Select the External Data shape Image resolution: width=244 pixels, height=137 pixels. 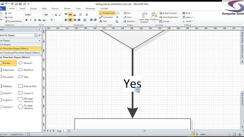(x=27, y=86)
